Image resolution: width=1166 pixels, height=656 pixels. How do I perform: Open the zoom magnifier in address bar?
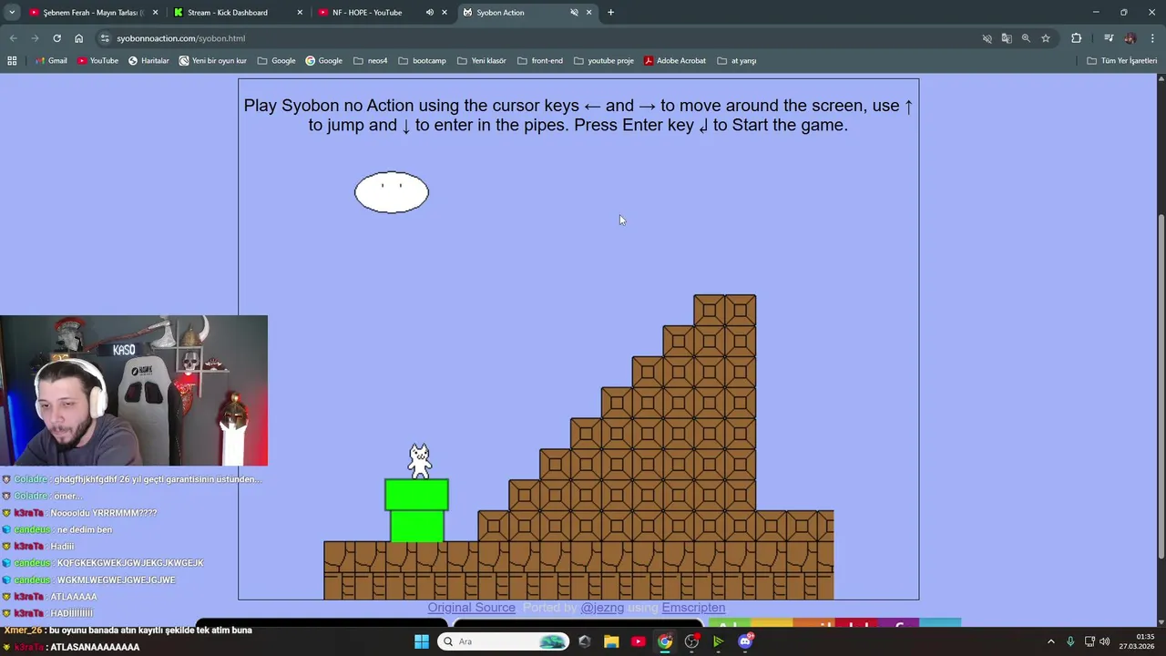1026,38
